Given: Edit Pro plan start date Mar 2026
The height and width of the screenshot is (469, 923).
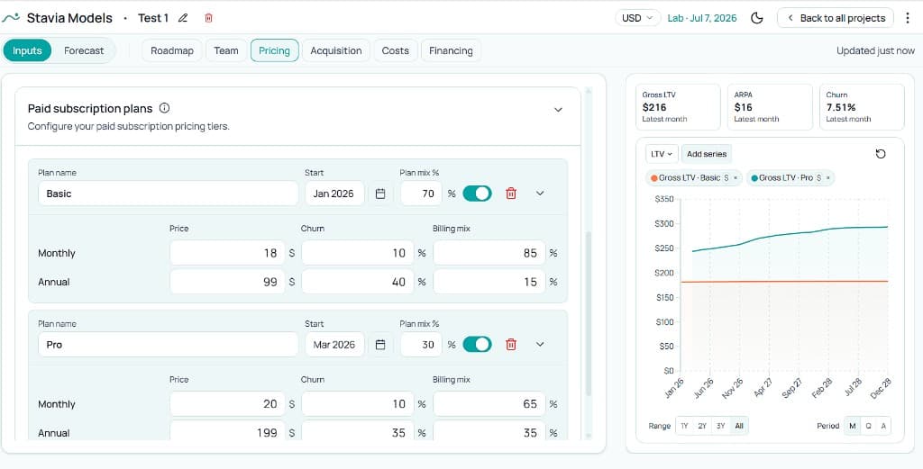Looking at the screenshot, I should tap(335, 345).
